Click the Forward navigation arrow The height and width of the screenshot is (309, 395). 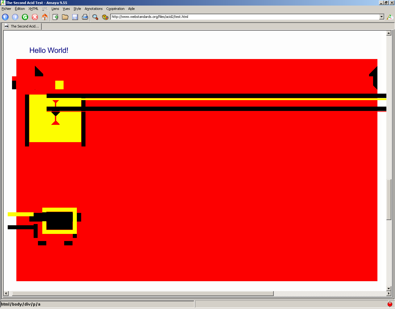pyautogui.click(x=15, y=17)
